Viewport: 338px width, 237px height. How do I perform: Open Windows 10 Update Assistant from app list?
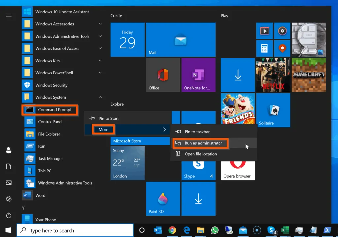click(62, 12)
